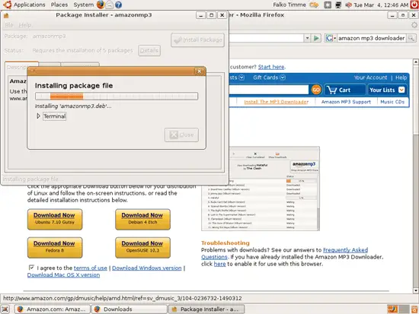Click the network monitor tray icon
This screenshot has height=314, width=419.
coord(338,5)
